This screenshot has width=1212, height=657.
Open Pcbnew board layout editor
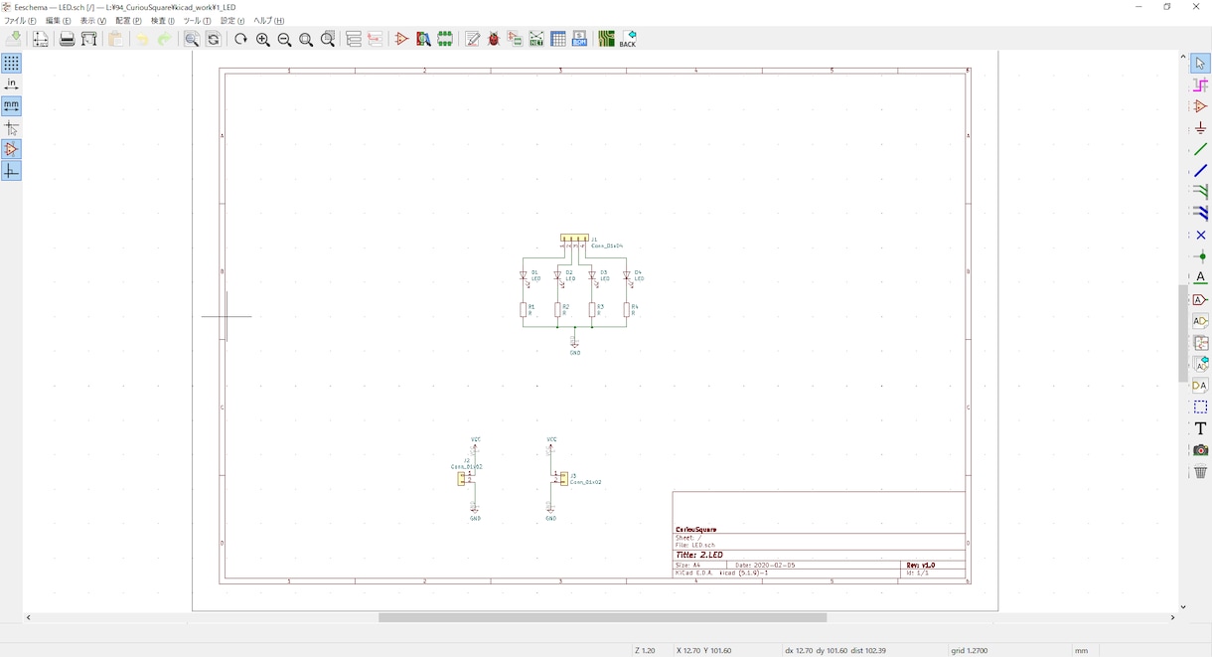(x=606, y=39)
